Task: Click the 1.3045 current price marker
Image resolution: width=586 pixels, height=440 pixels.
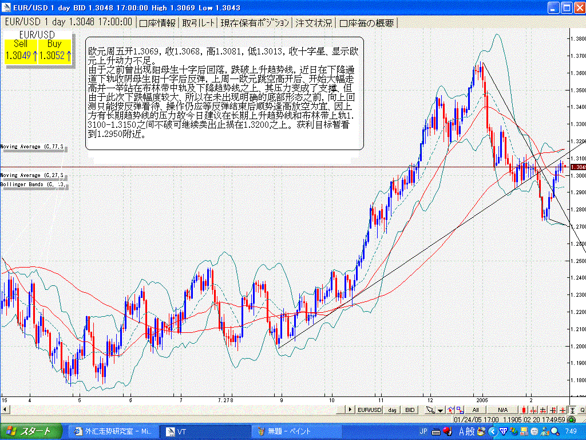Action: (x=578, y=167)
